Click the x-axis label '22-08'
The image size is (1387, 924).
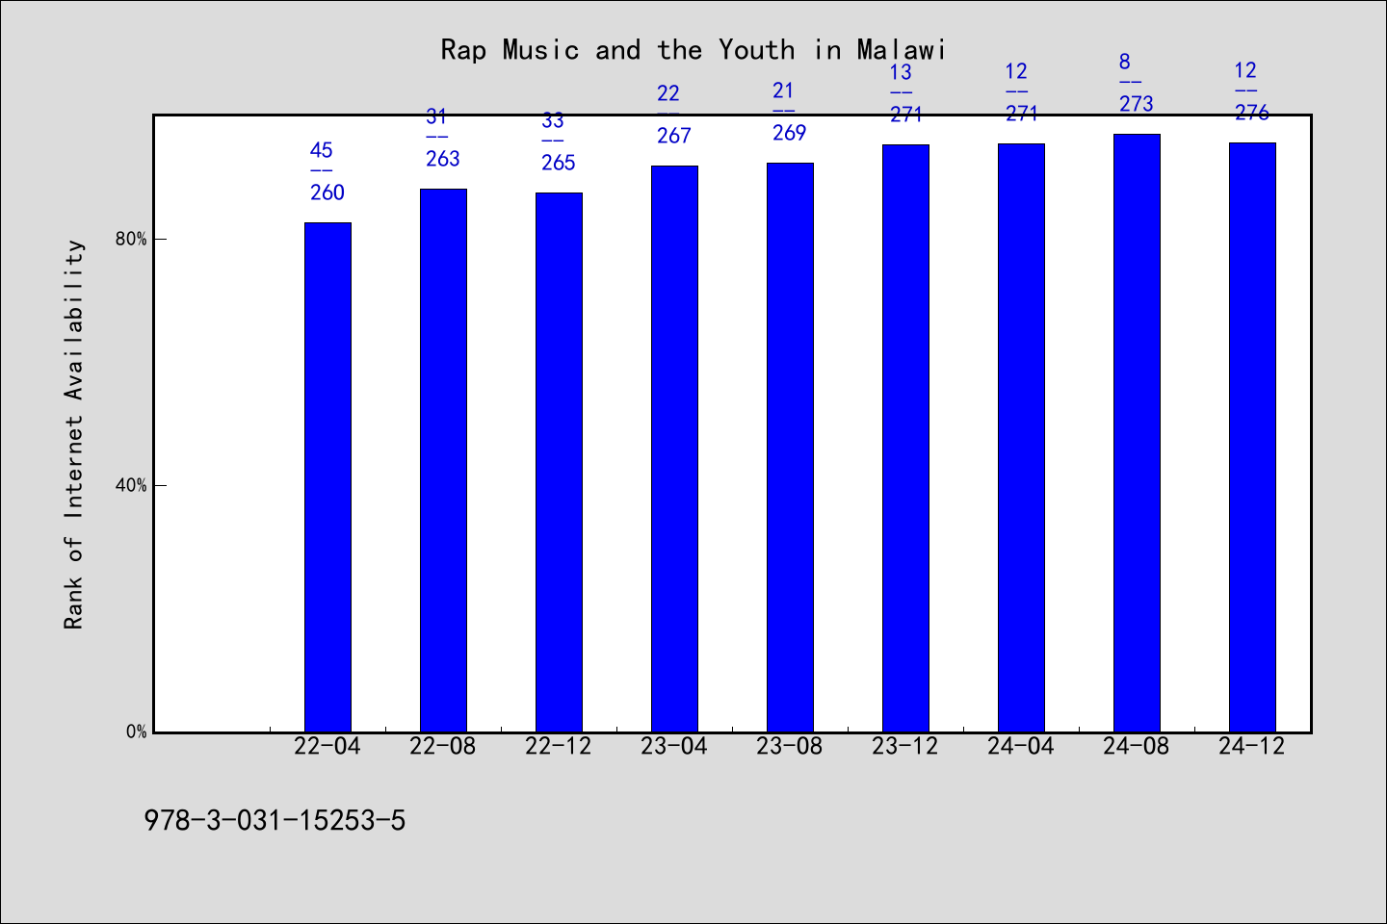(443, 747)
